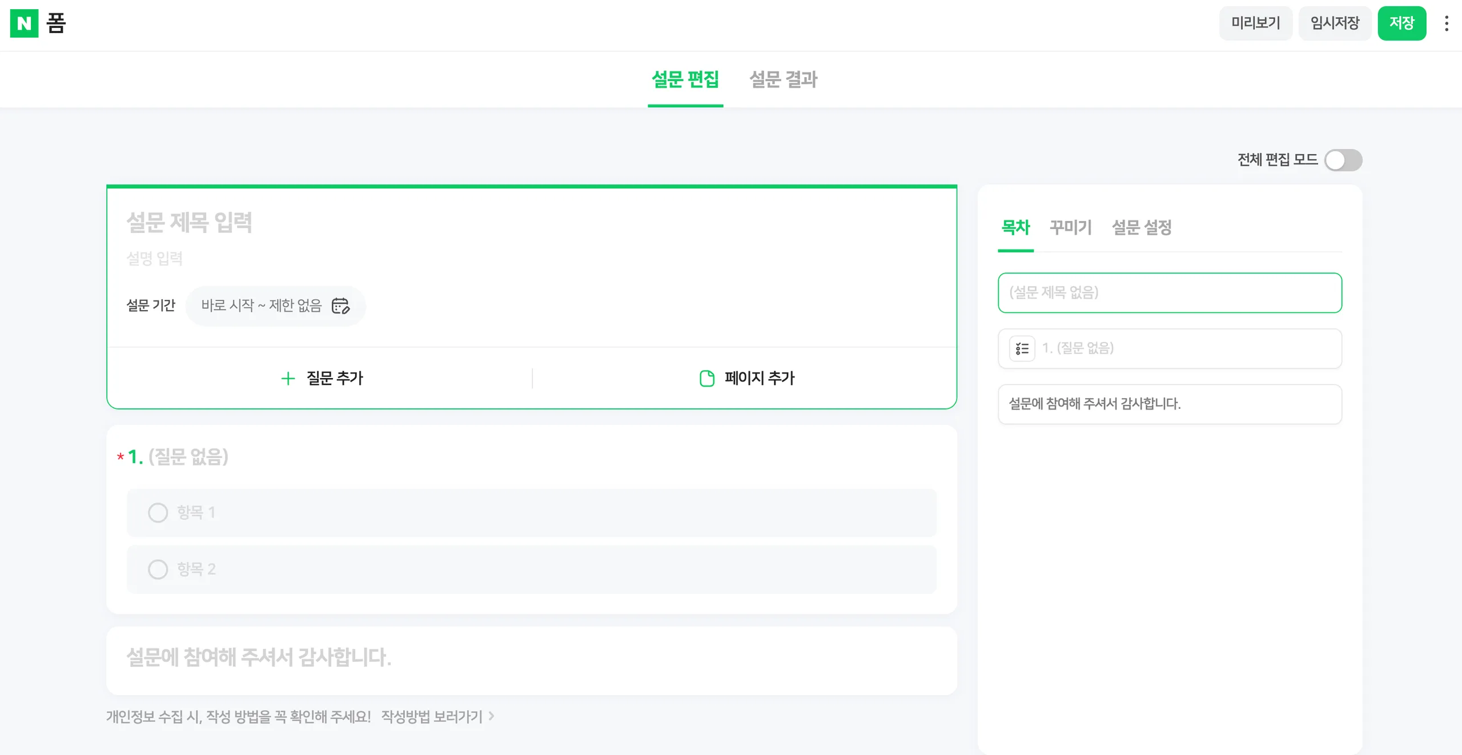Click the page icon for 페이지 추가

coord(706,378)
